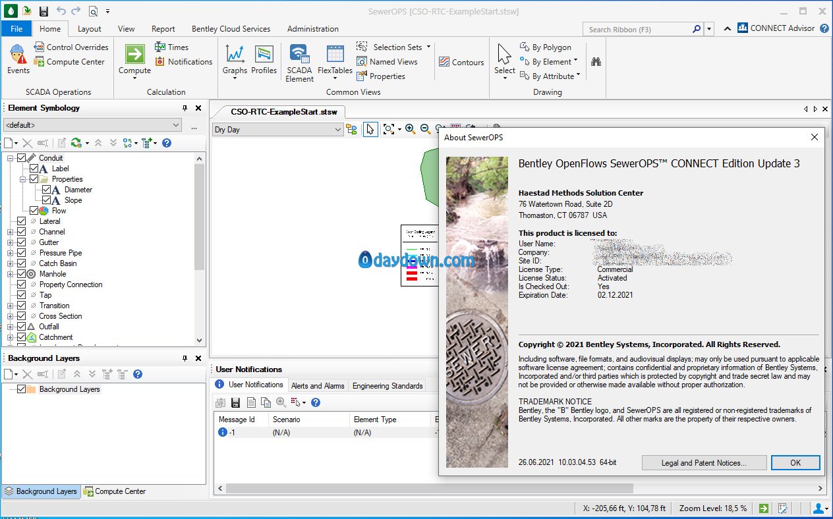This screenshot has width=833, height=519.
Task: Open Background Layers help icon
Action: [x=138, y=374]
